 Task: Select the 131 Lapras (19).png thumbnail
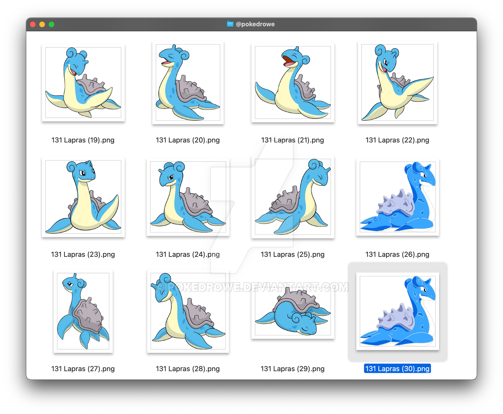[x=83, y=82]
